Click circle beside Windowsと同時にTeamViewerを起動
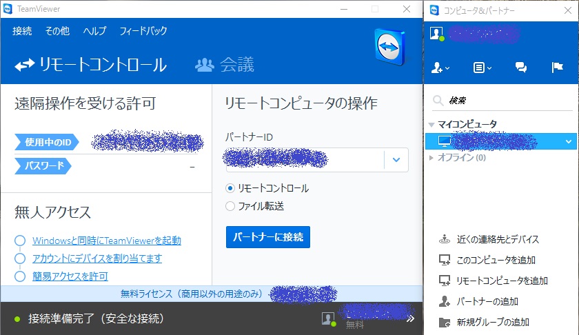Viewport: 579px width, 335px height. pos(20,241)
